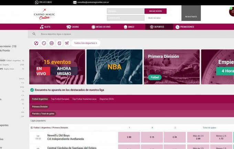This screenshot has width=234, height=149.
Task: Switch to the Top Futbol Europeo tab
Action: tap(60, 99)
